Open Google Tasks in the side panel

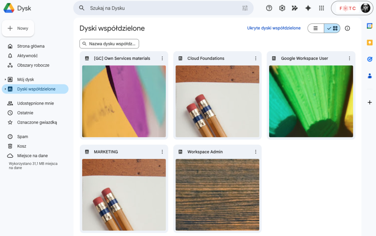(370, 59)
